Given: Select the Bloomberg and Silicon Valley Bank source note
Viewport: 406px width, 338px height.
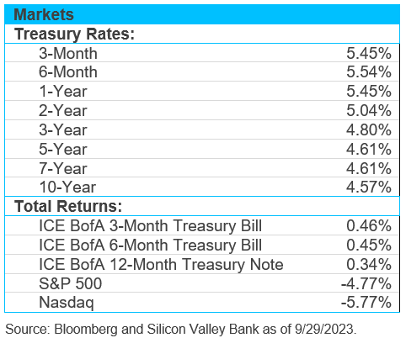Looking at the screenshot, I should 181,329.
